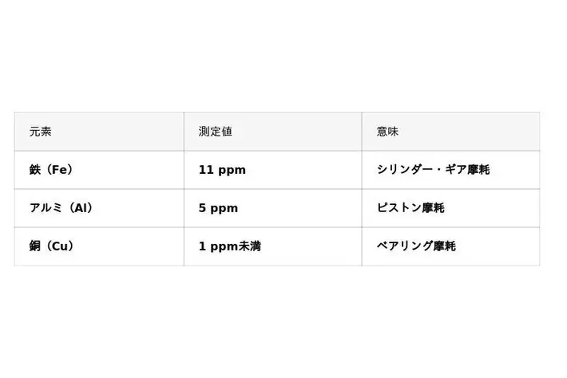
Task: Select the table header row
Action: point(276,132)
